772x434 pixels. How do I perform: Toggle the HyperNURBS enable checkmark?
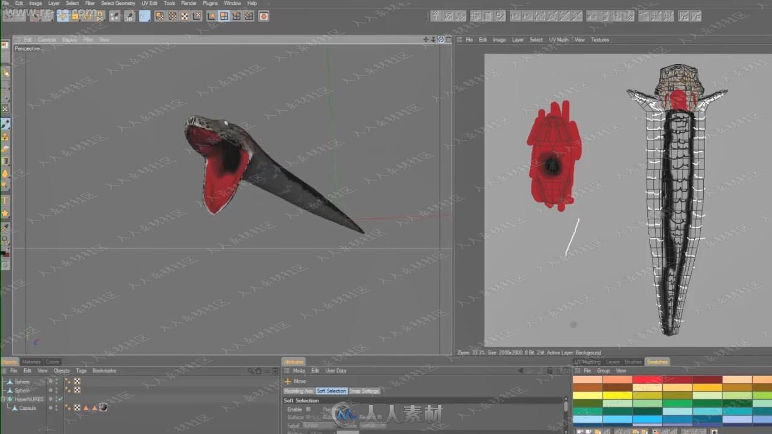coord(61,399)
